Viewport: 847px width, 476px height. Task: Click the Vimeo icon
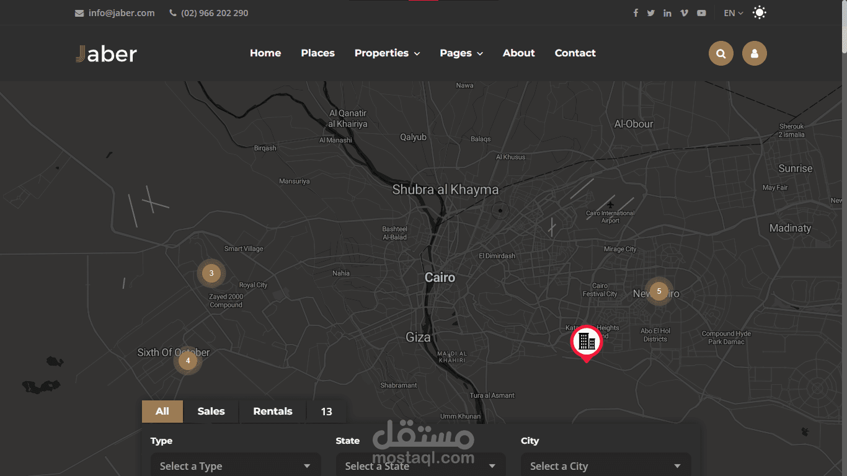[684, 13]
